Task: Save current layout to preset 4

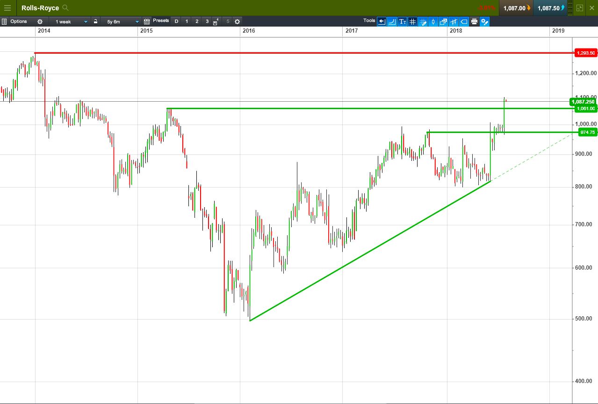Action: (216, 22)
